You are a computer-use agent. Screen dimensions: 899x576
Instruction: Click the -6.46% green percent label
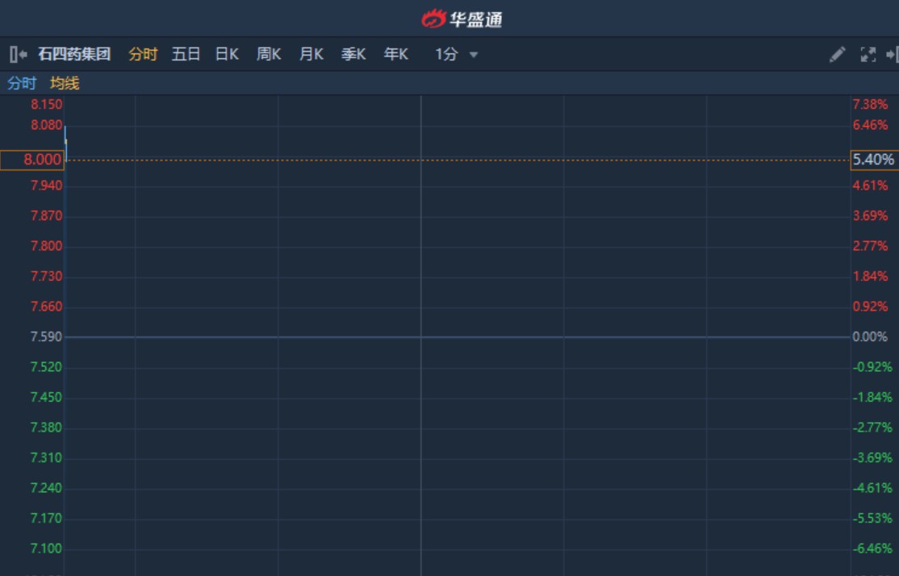(872, 549)
